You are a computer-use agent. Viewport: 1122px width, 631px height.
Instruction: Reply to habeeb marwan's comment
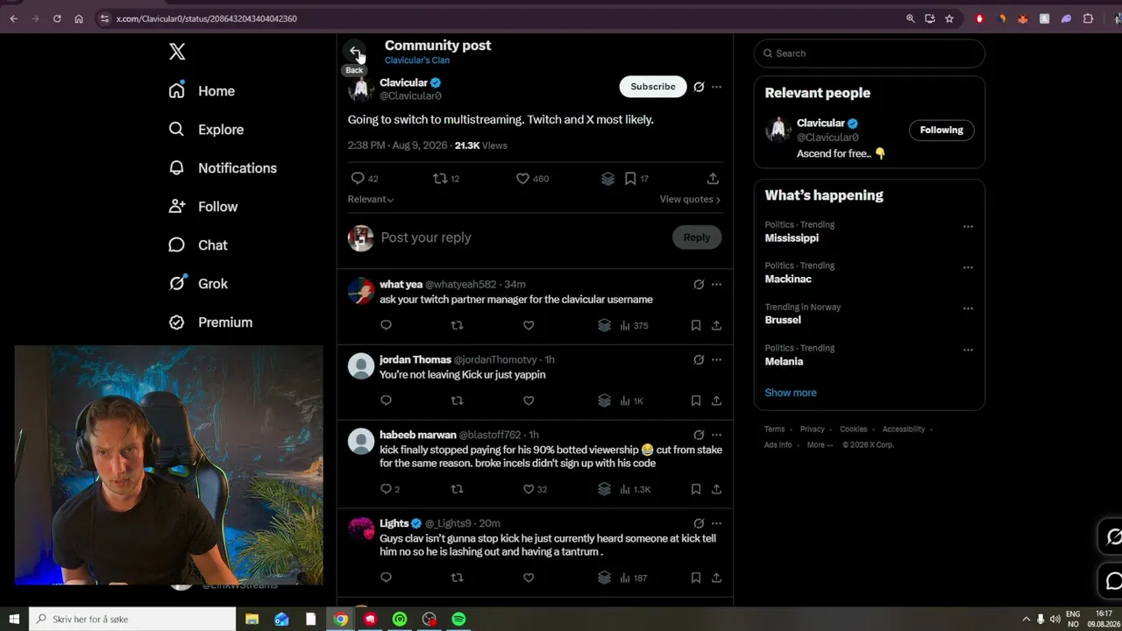tap(389, 489)
